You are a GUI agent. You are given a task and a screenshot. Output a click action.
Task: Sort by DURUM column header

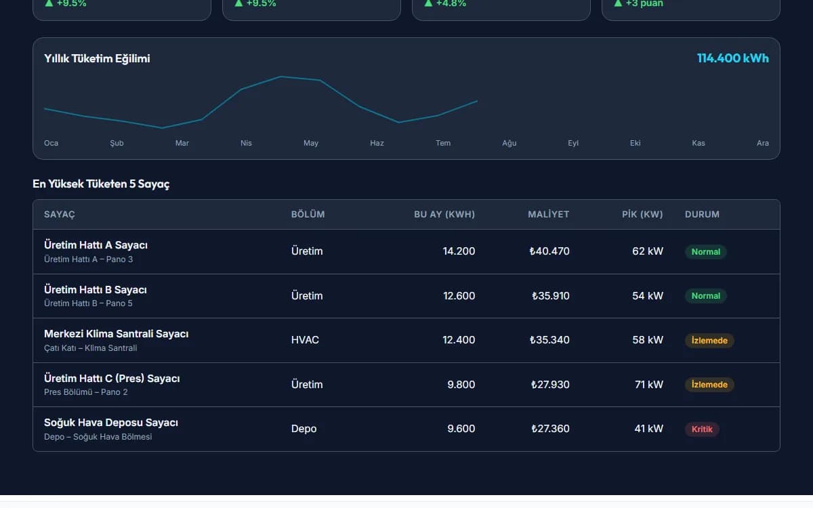[703, 215]
